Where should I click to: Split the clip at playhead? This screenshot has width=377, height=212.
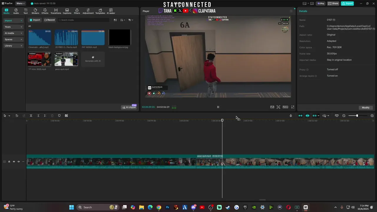point(31,116)
